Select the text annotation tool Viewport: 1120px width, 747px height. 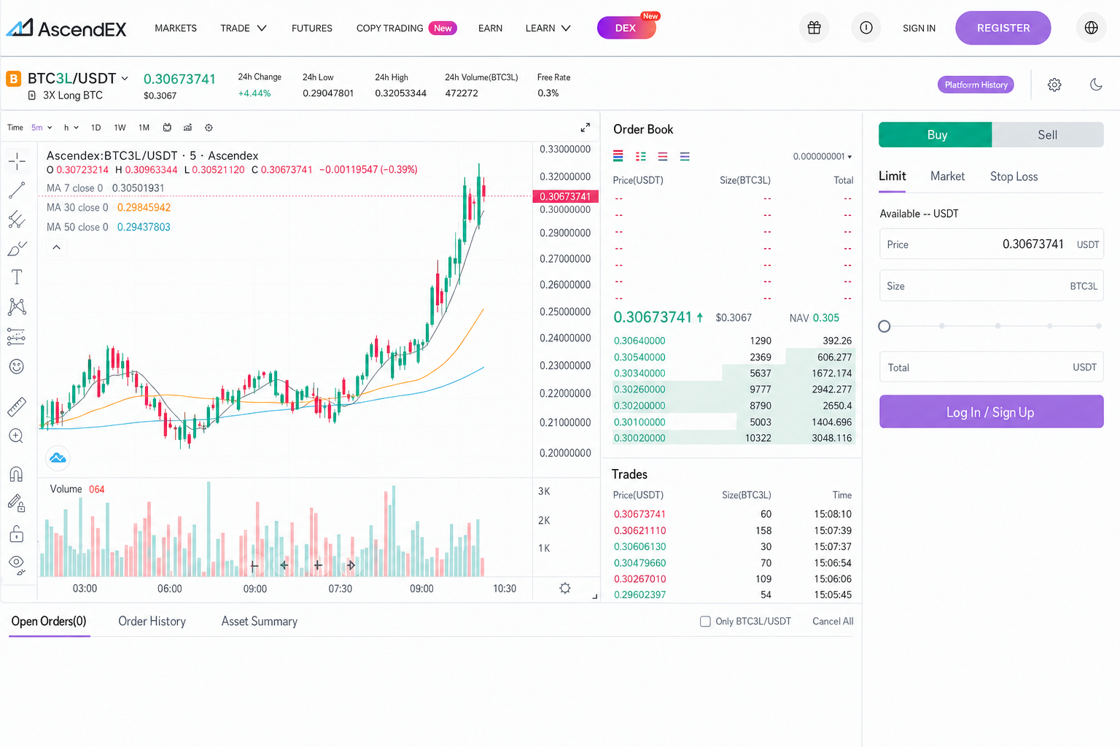pos(17,277)
